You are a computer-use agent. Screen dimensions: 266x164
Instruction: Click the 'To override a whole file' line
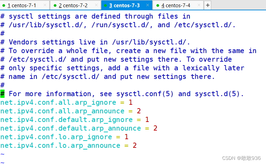[129, 51]
